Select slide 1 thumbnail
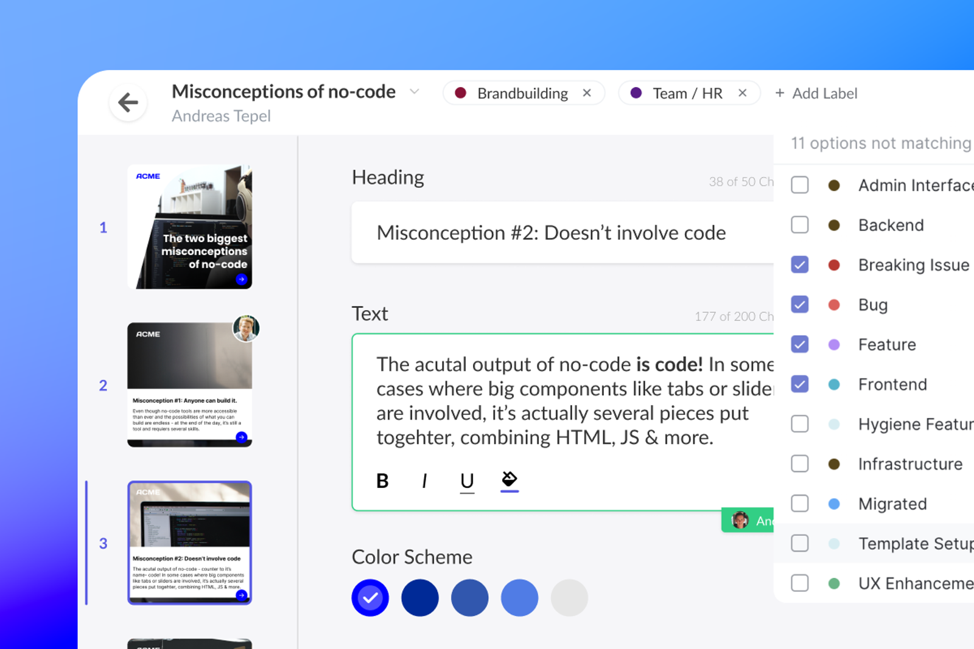 (x=190, y=227)
